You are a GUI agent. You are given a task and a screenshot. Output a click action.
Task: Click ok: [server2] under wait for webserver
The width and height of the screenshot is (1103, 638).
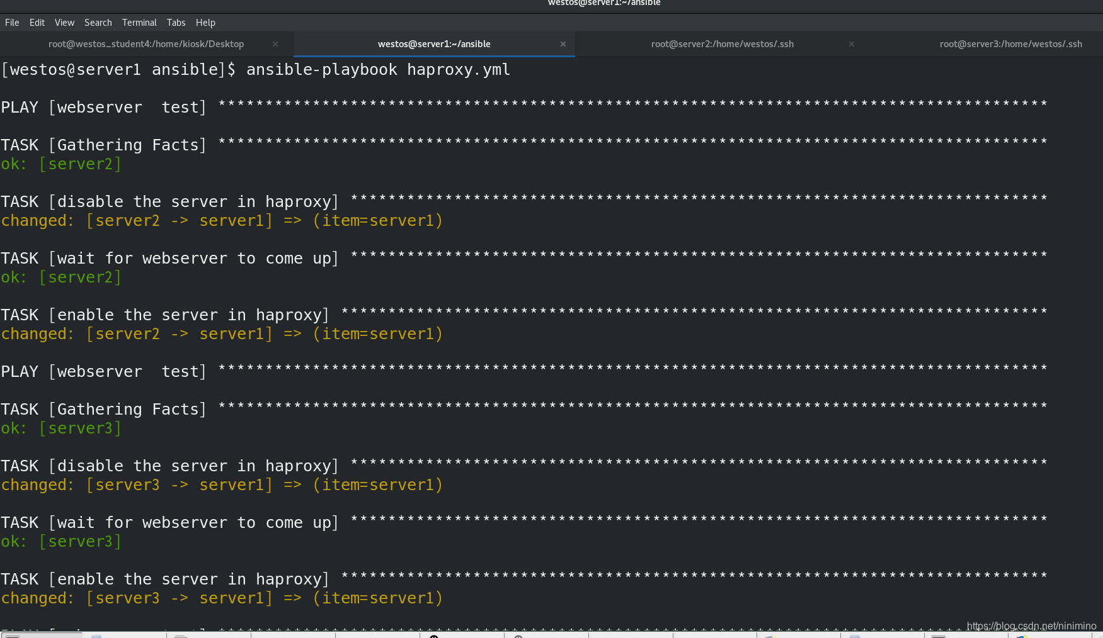(61, 277)
